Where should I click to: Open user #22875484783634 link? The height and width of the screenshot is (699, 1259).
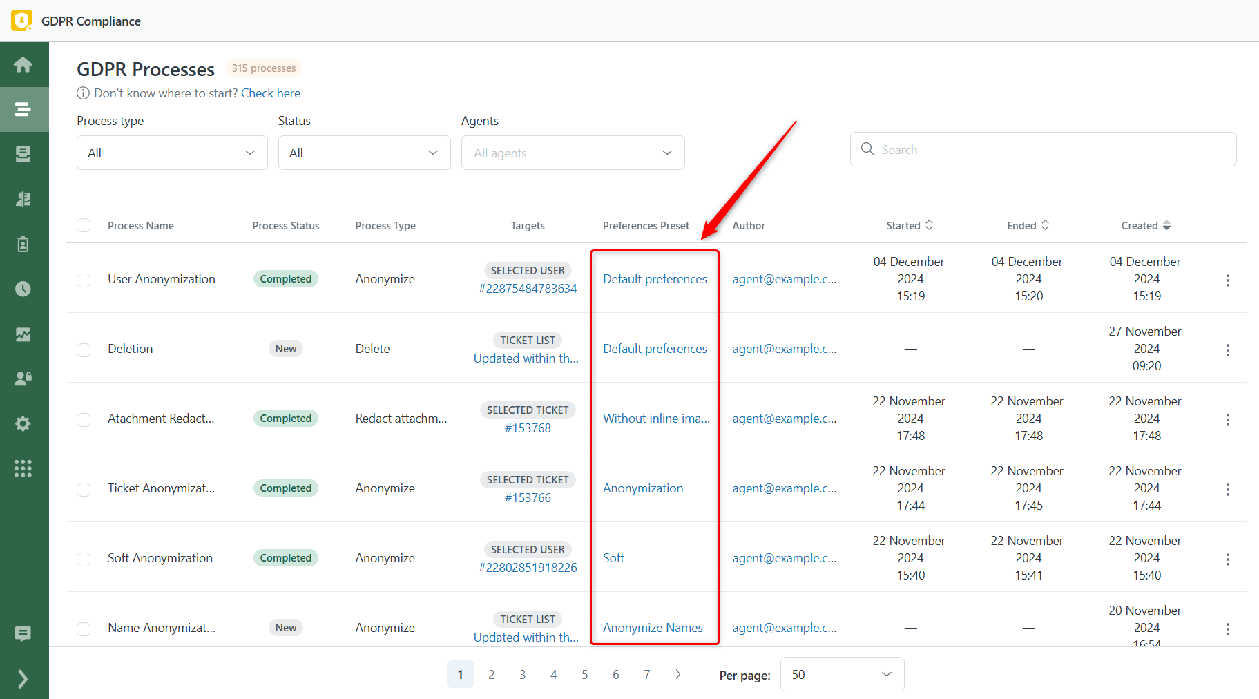point(528,289)
